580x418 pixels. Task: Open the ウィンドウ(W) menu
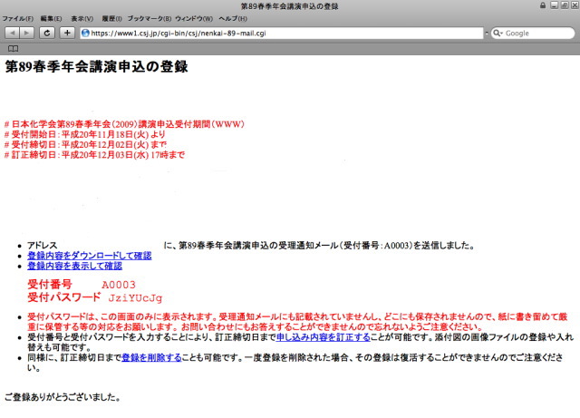point(193,18)
